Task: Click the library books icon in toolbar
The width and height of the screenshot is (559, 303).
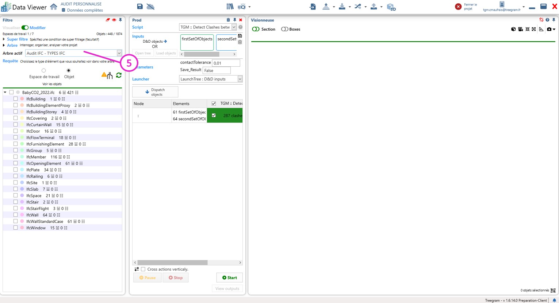Action: [x=230, y=7]
